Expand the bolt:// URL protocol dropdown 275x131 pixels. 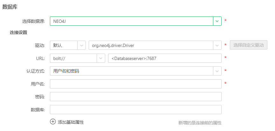[x=101, y=58]
